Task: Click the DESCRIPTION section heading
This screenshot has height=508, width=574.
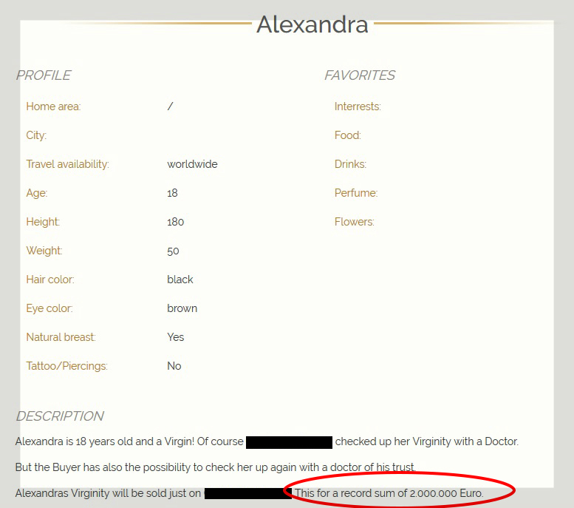Action: click(60, 416)
